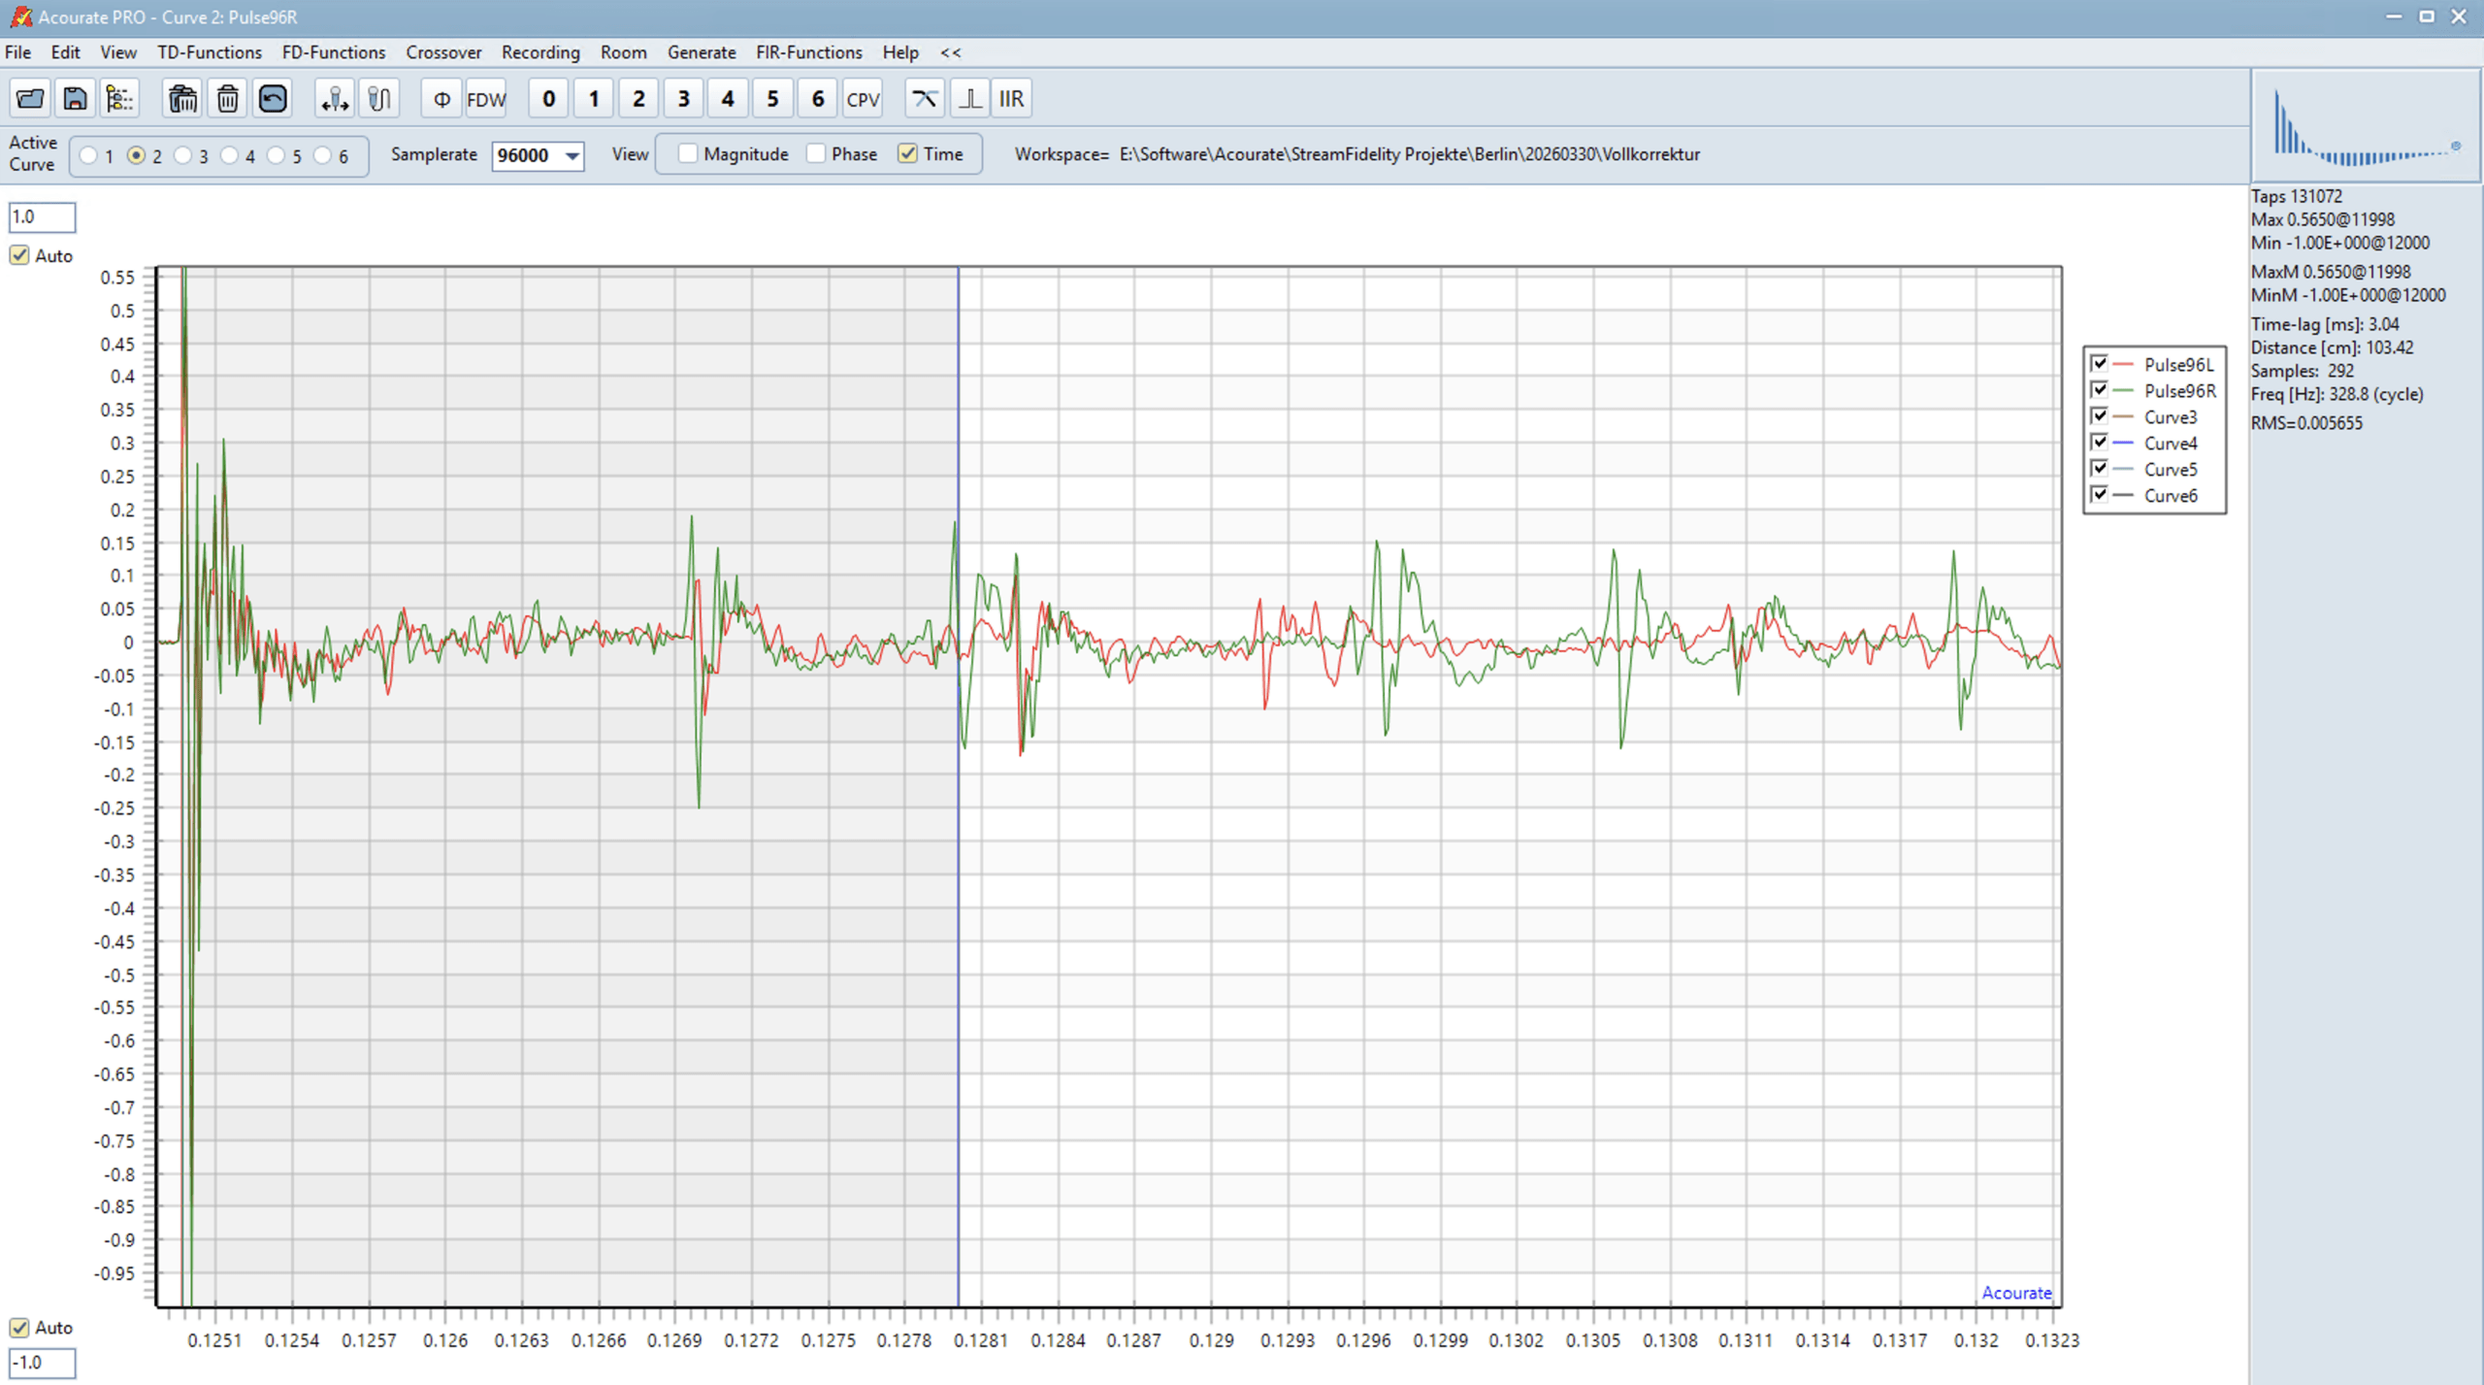Uncheck the top Auto scale checkbox

(19, 255)
